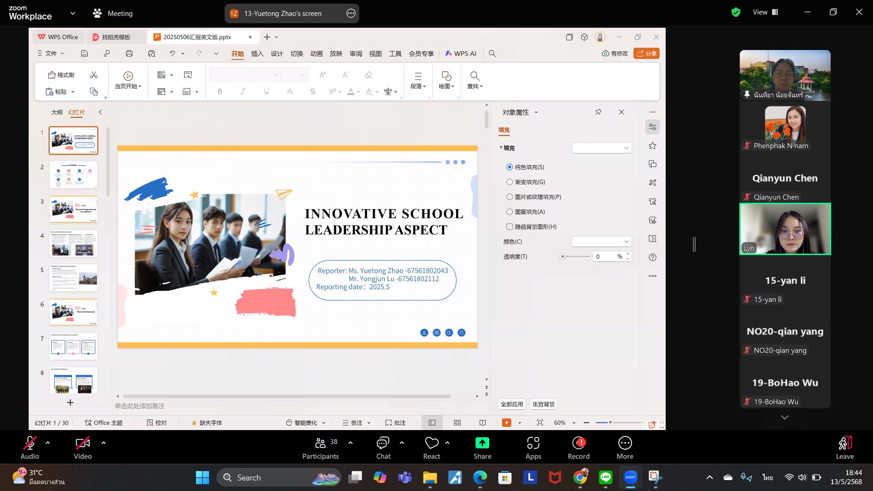
Task: Click the Save icon in WPS toolbar
Action: [x=85, y=54]
